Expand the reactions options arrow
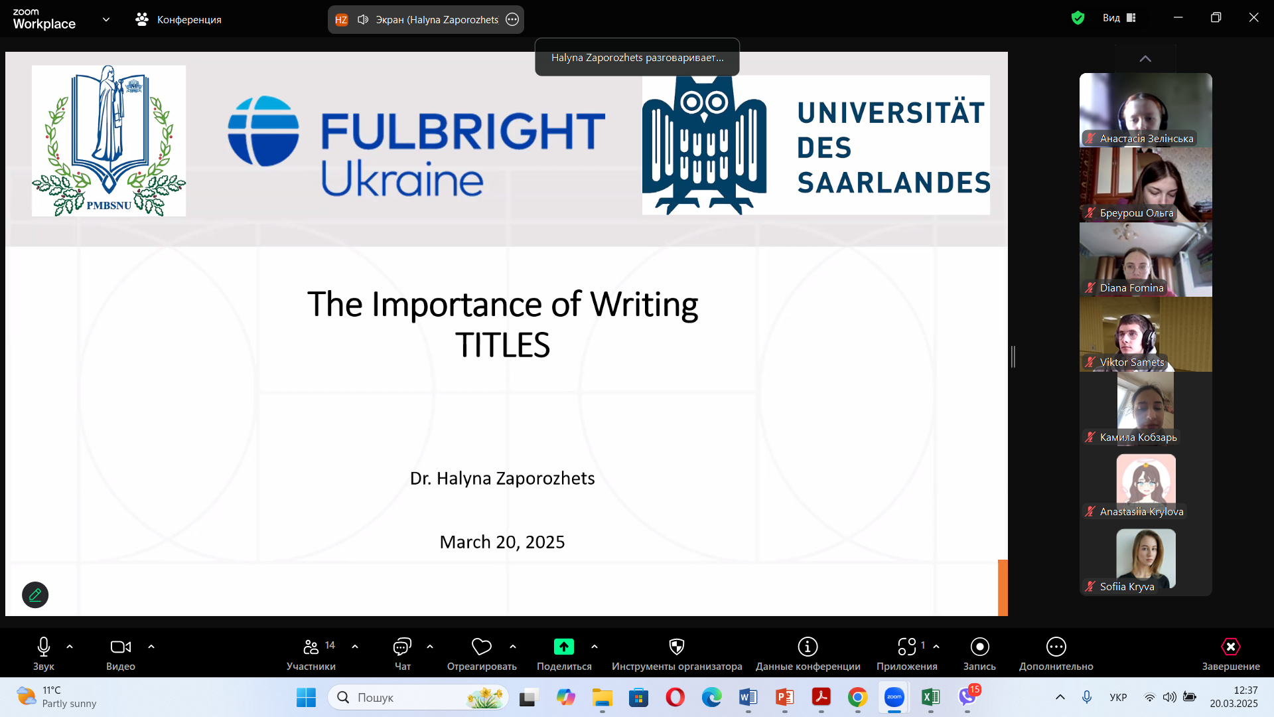This screenshot has height=717, width=1274. click(x=513, y=646)
